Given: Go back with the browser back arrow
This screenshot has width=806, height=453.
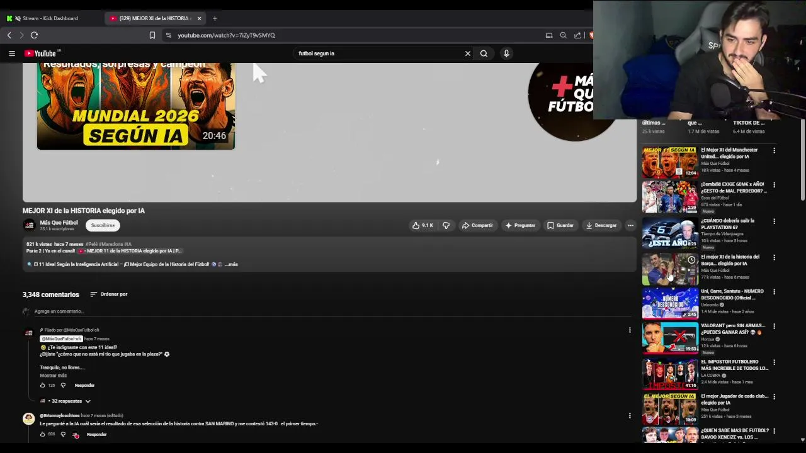Looking at the screenshot, I should click(9, 35).
